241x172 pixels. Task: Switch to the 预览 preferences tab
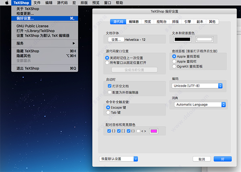(147, 22)
